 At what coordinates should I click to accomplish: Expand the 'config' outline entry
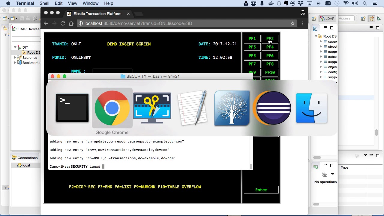click(321, 72)
